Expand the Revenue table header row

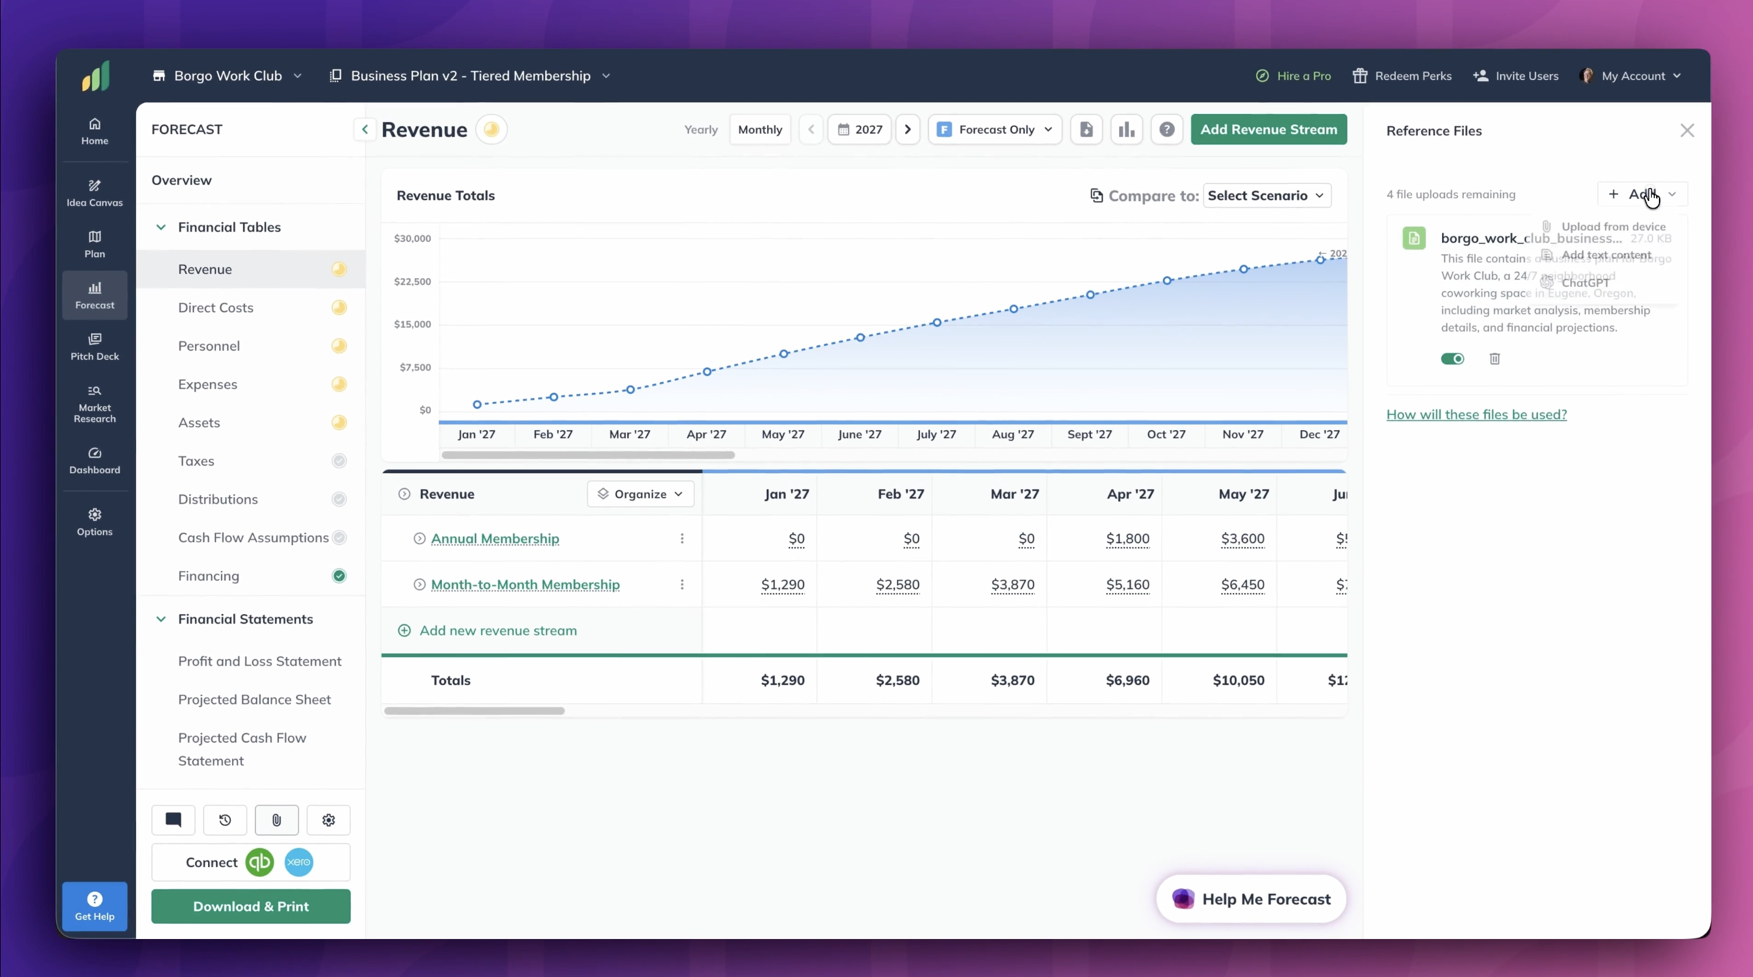404,494
